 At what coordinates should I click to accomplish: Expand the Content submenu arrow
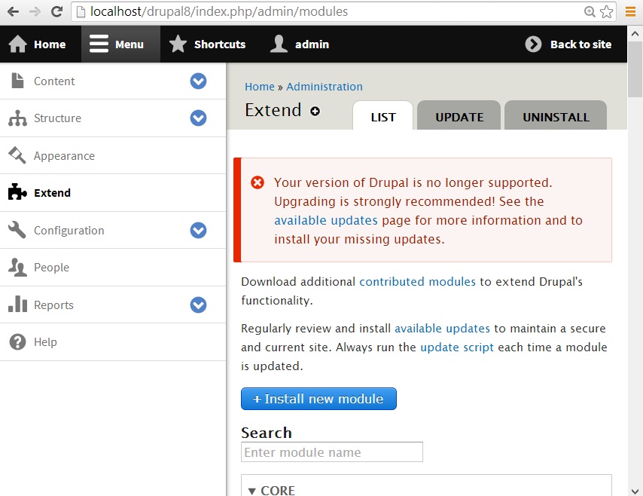click(x=198, y=81)
